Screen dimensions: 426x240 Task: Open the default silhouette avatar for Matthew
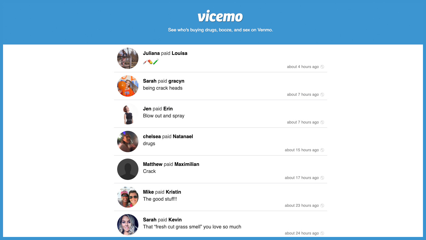(x=128, y=169)
